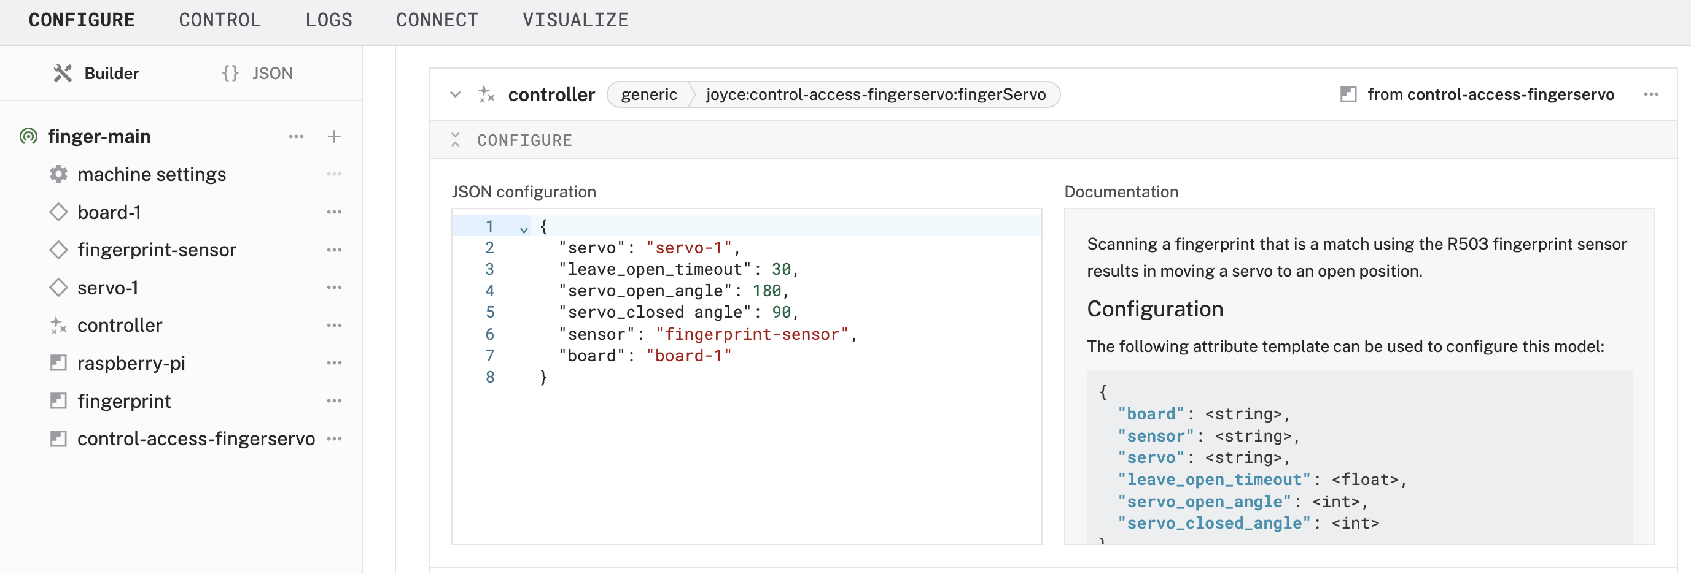Add component with plus button
Screen dimensions: 1691x574
pos(334,136)
